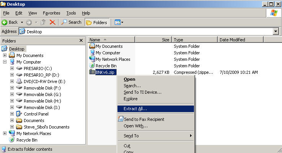Choose Extract All... from context menu
Screen dimensions: 282x153
[x=156, y=109]
